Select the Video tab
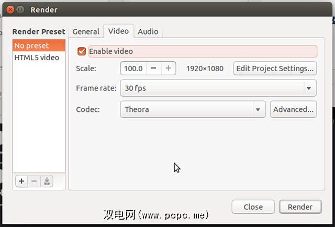335x227 pixels. click(119, 31)
